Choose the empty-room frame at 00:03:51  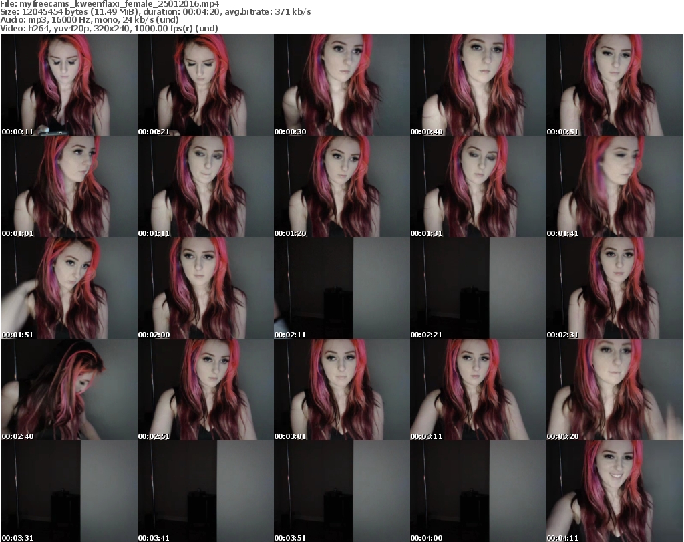coord(341,491)
